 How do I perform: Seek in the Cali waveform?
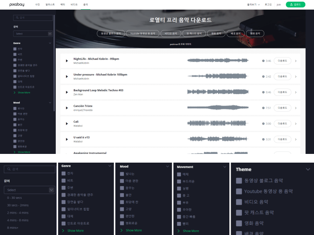point(218,123)
